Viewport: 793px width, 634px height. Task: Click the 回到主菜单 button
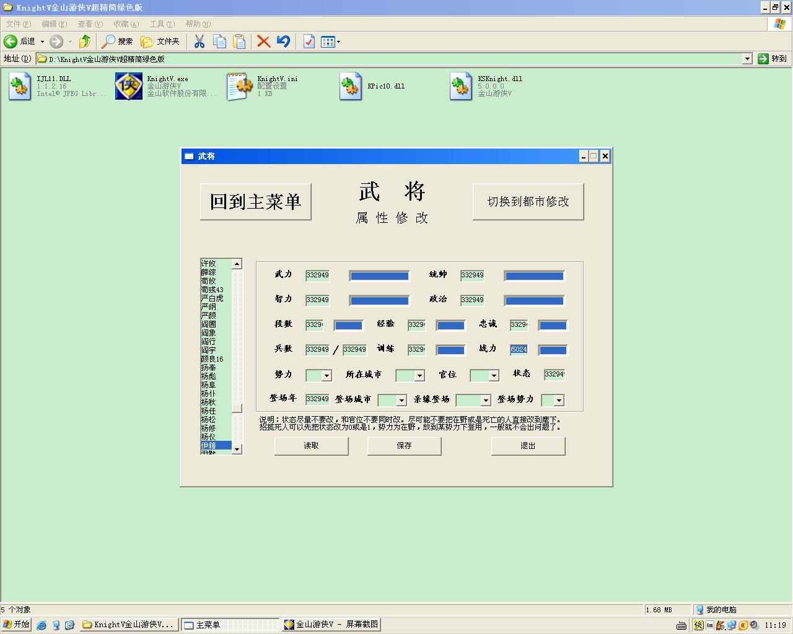[255, 202]
